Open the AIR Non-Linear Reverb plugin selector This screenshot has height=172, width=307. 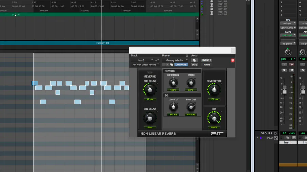tap(145, 65)
